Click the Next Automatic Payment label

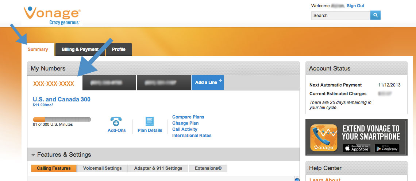(x=336, y=85)
